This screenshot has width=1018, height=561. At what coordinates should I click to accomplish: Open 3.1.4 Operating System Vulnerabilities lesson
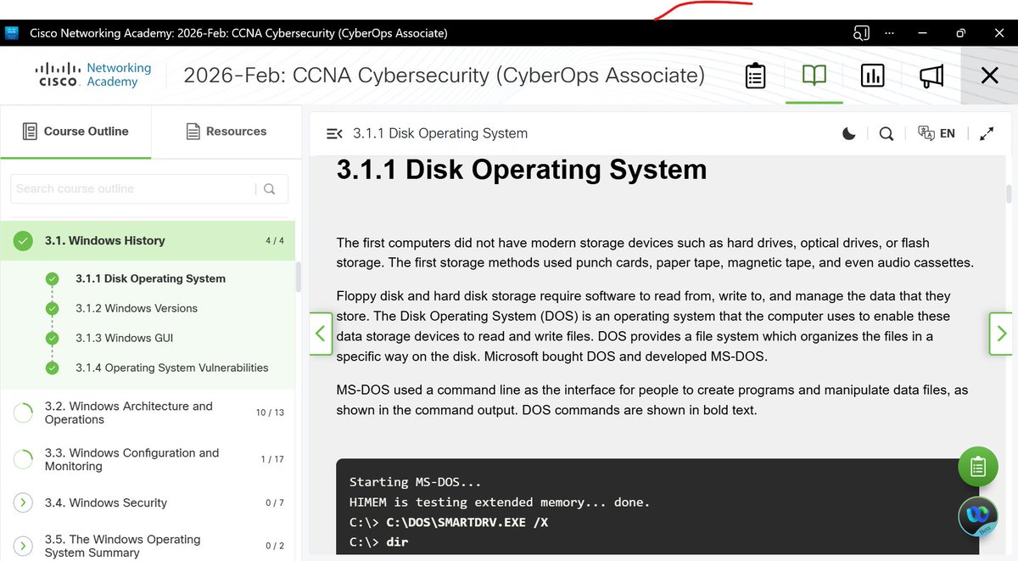pos(171,367)
